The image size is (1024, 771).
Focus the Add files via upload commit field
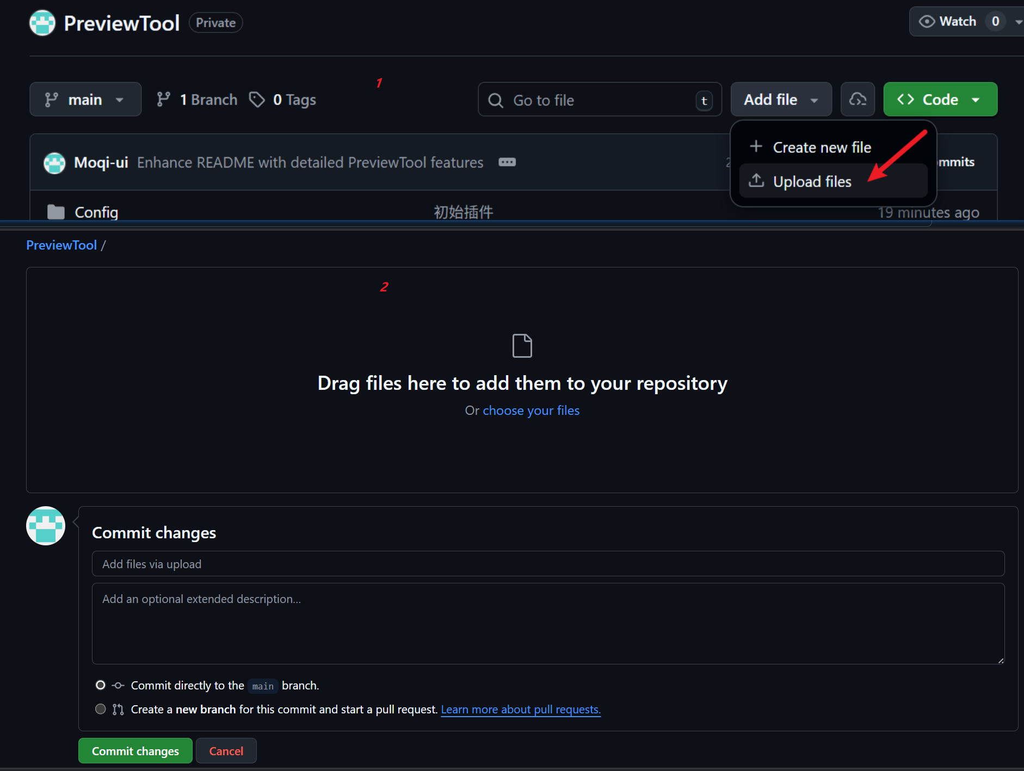coord(548,564)
